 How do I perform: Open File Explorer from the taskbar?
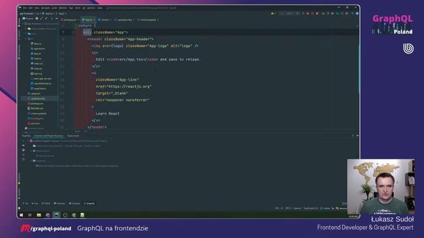pyautogui.click(x=39, y=215)
